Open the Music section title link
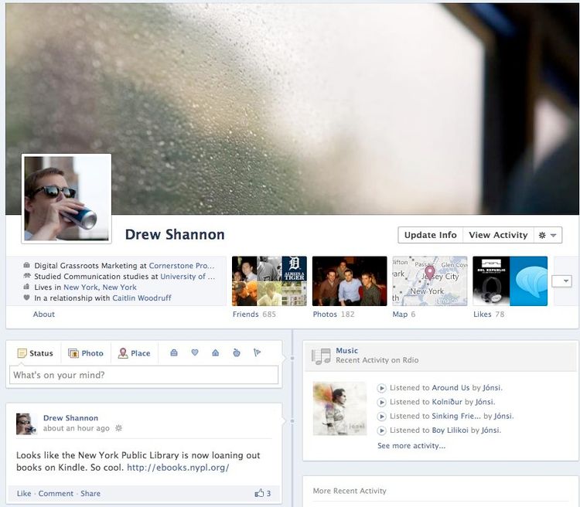 (347, 350)
